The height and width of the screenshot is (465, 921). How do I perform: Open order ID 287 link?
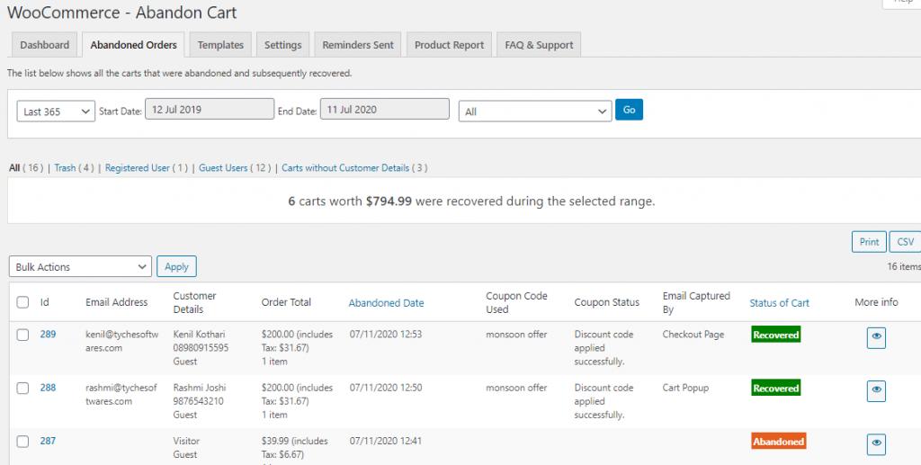49,441
